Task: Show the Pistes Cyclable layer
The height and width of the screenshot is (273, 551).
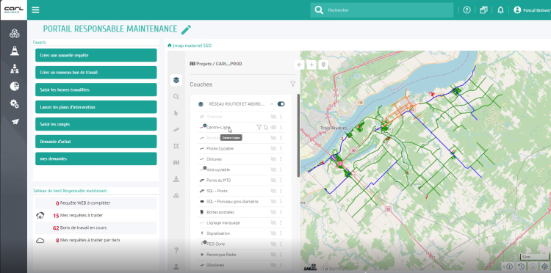Action: tap(273, 148)
